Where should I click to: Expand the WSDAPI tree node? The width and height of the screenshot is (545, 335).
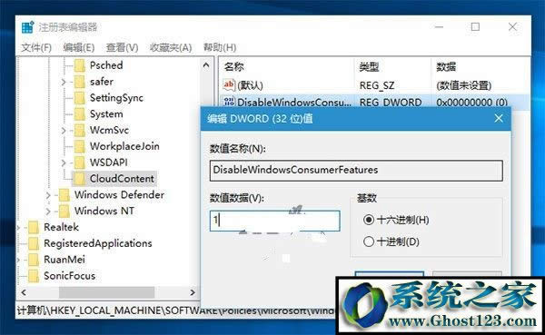coord(64,163)
